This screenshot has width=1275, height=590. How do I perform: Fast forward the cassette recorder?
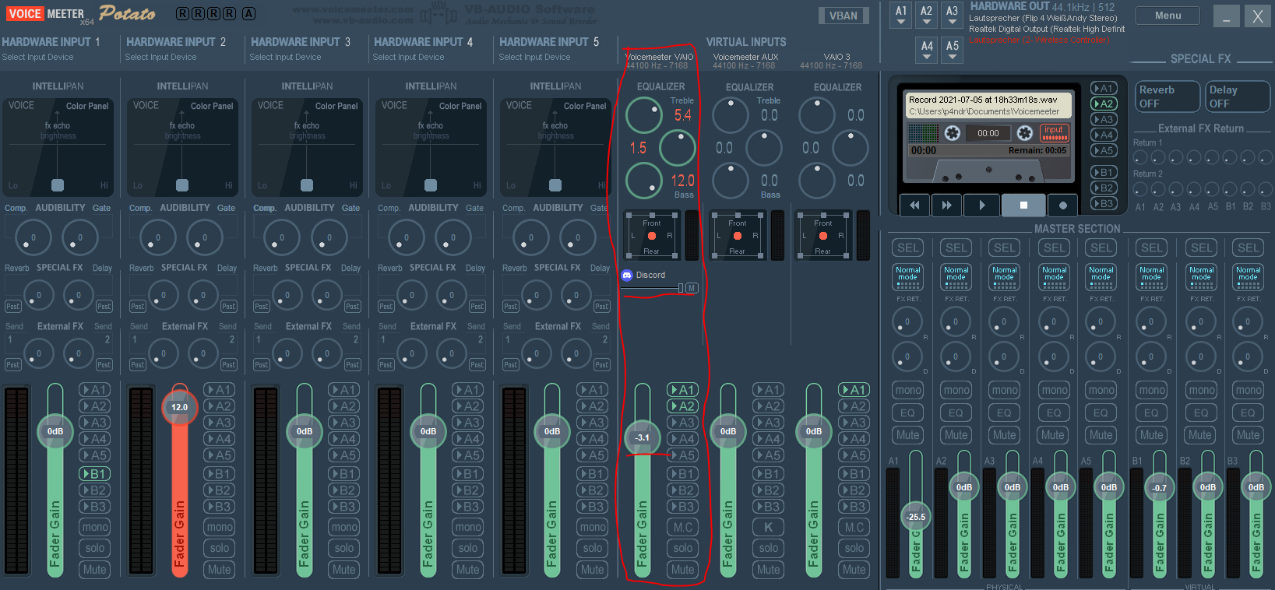point(946,205)
